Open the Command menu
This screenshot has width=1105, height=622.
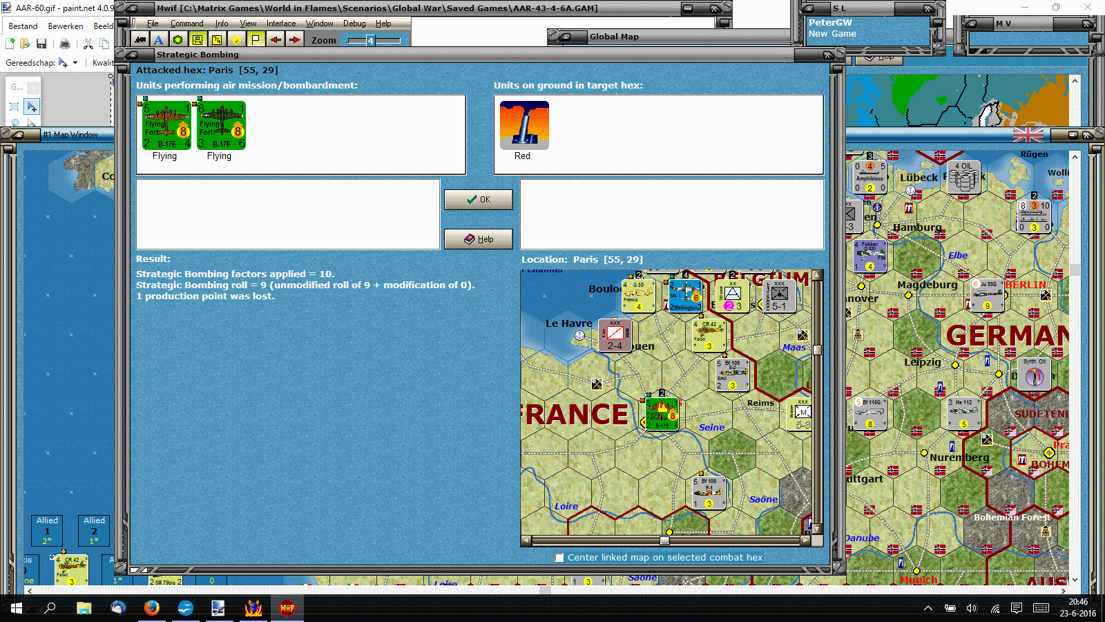tap(187, 23)
